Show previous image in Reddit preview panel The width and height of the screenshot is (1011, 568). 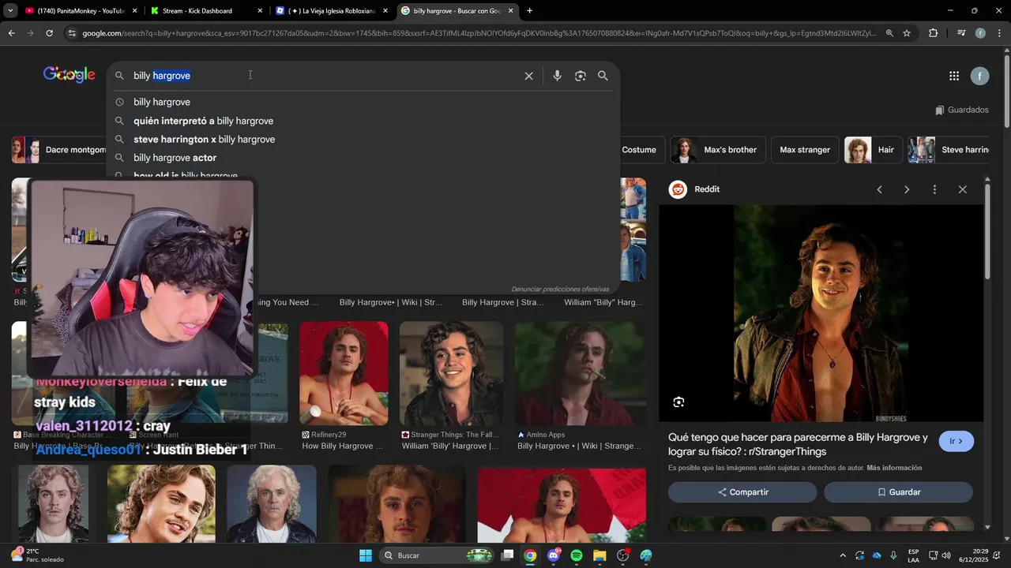pos(879,189)
